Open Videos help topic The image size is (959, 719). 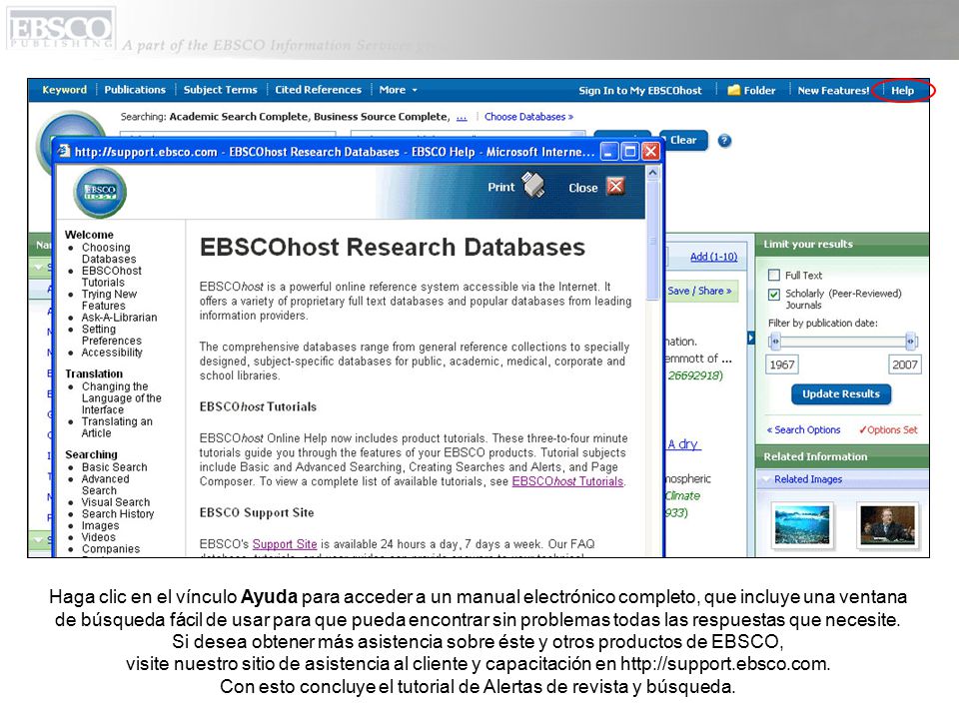[99, 537]
